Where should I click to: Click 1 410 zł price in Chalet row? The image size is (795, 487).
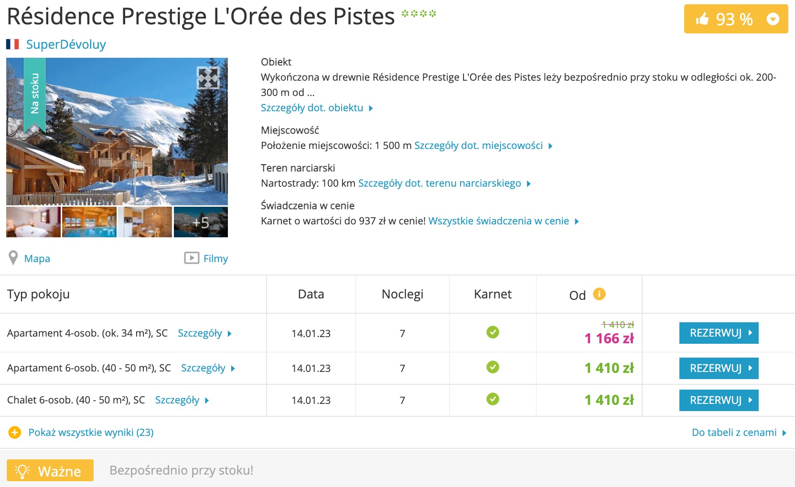coord(609,400)
